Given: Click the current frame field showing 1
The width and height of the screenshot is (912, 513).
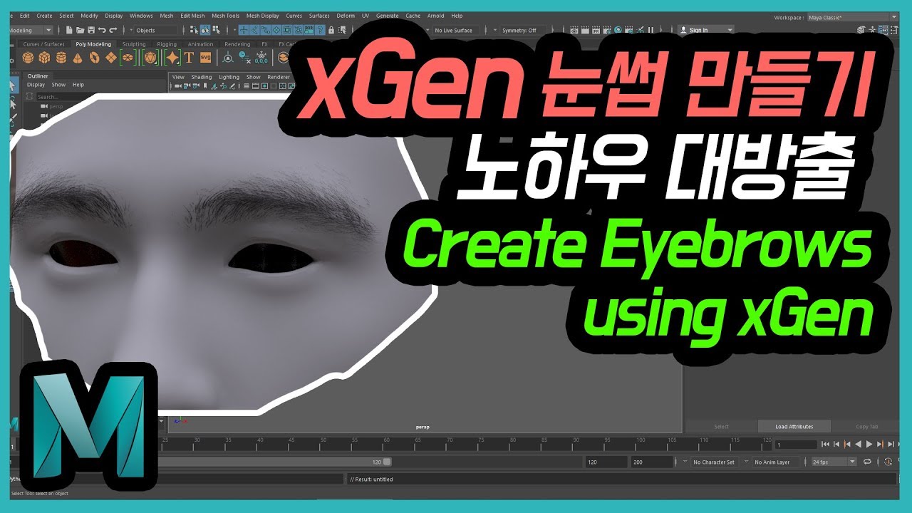Looking at the screenshot, I should (x=796, y=445).
